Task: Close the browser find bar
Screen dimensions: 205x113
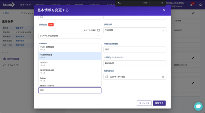Action: [x=162, y=3]
